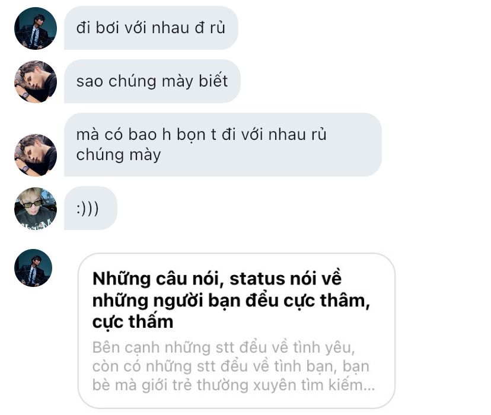Select the "đi bơi với nhau đ rủ" bubble
Image resolution: width=491 pixels, height=415 pixels.
point(151,28)
